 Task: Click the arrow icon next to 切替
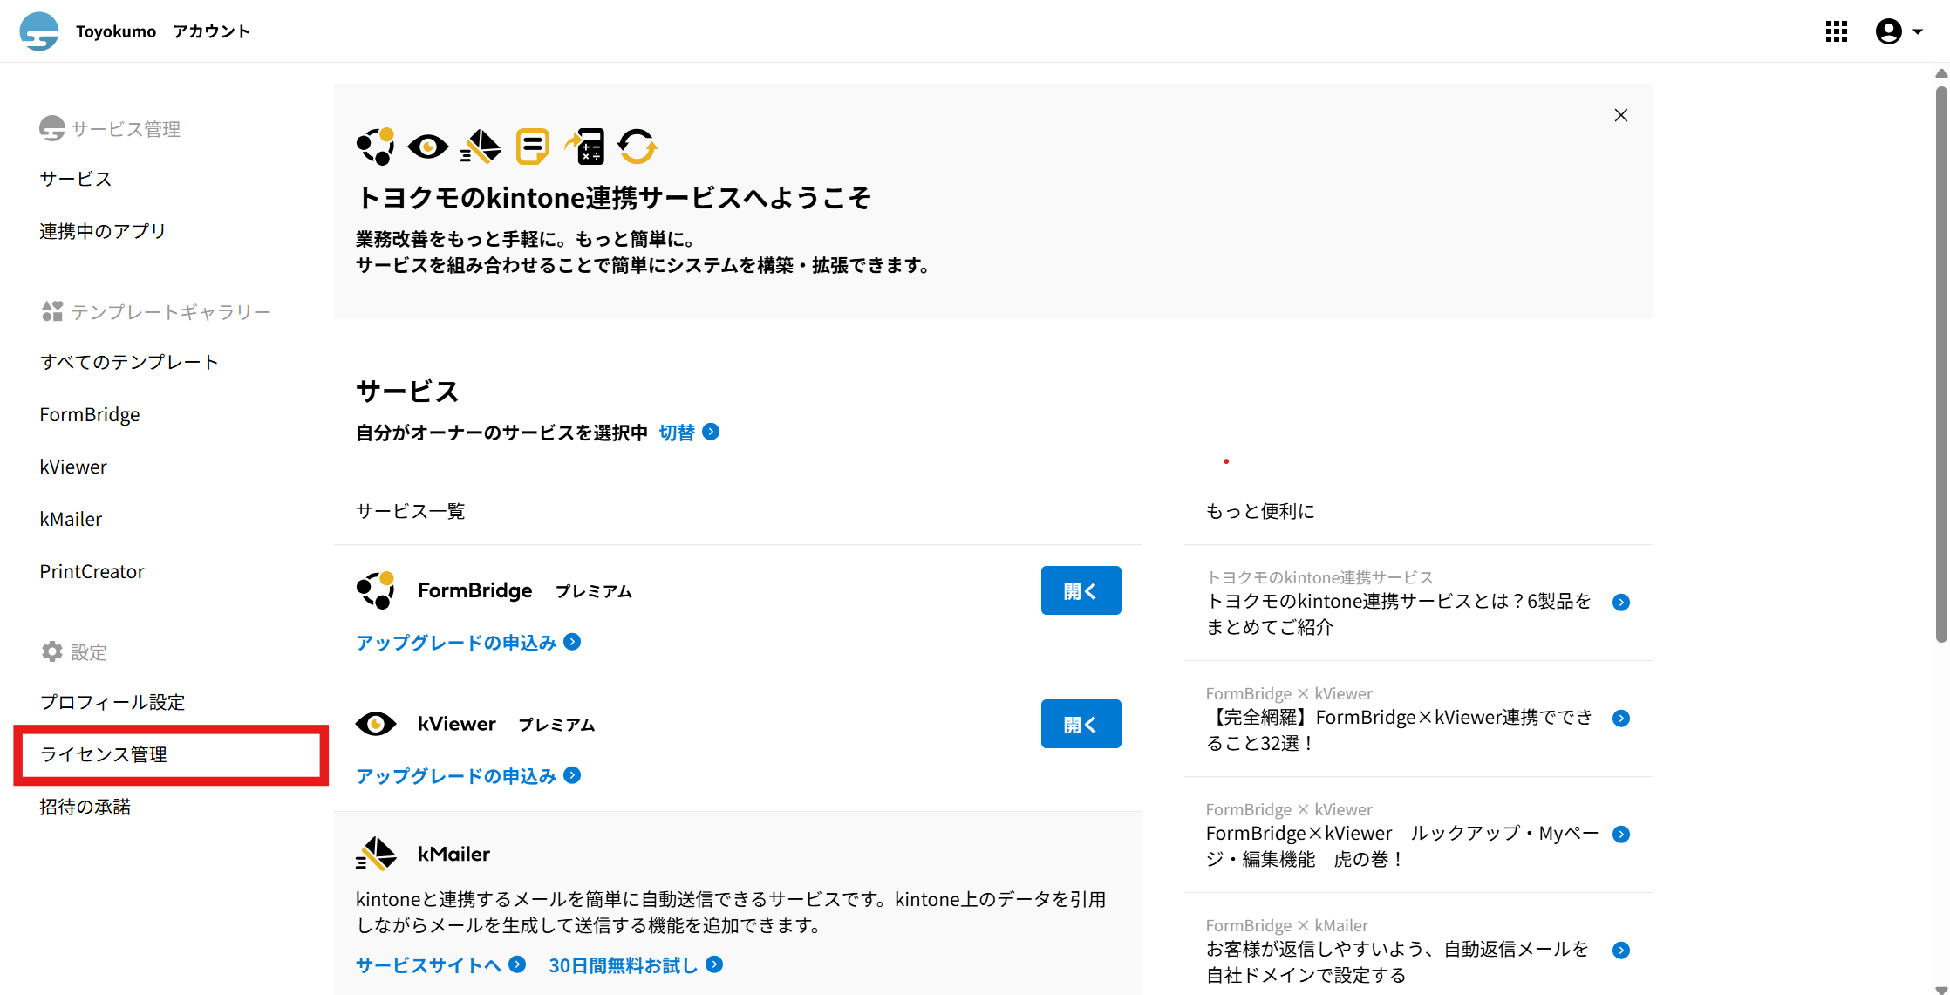pyautogui.click(x=711, y=432)
